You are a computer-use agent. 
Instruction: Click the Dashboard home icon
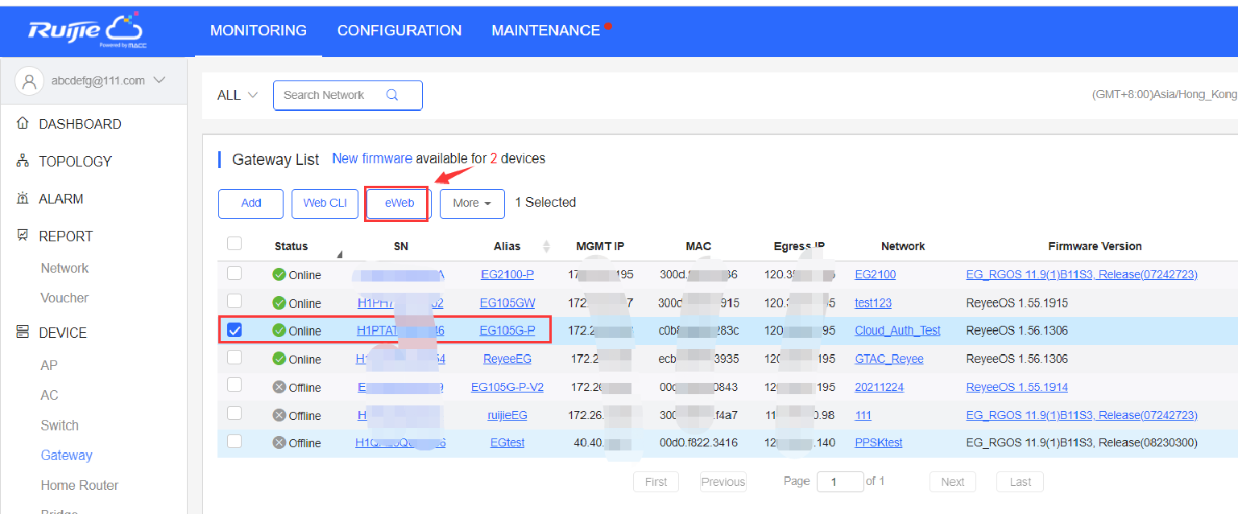click(23, 124)
